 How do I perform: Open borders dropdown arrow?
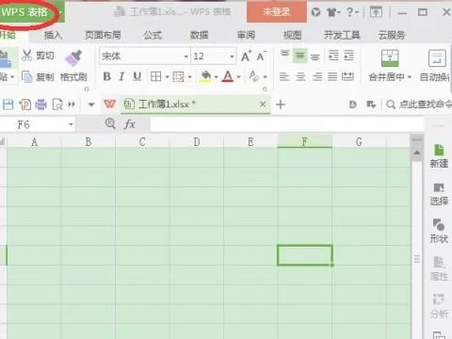[x=167, y=77]
